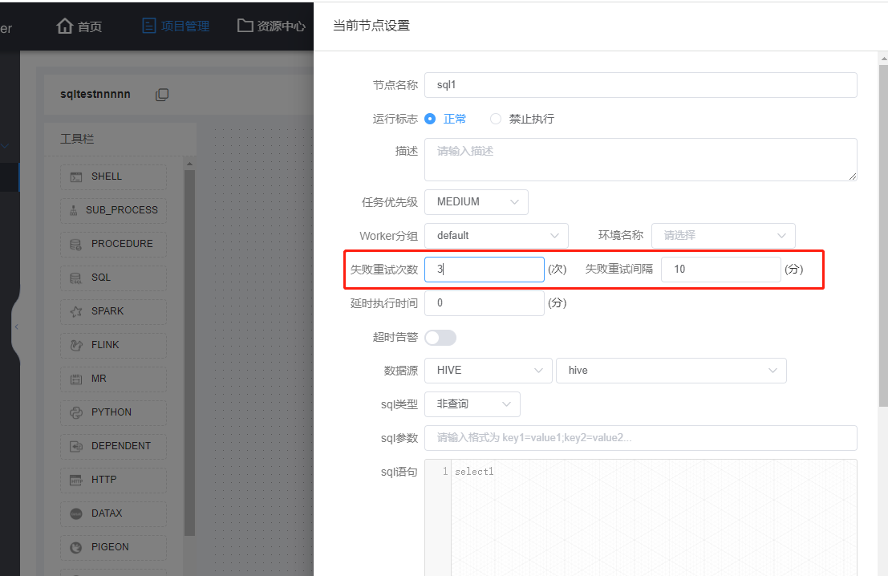This screenshot has width=888, height=576.
Task: Click the 工具栏 panel header
Action: coord(120,140)
